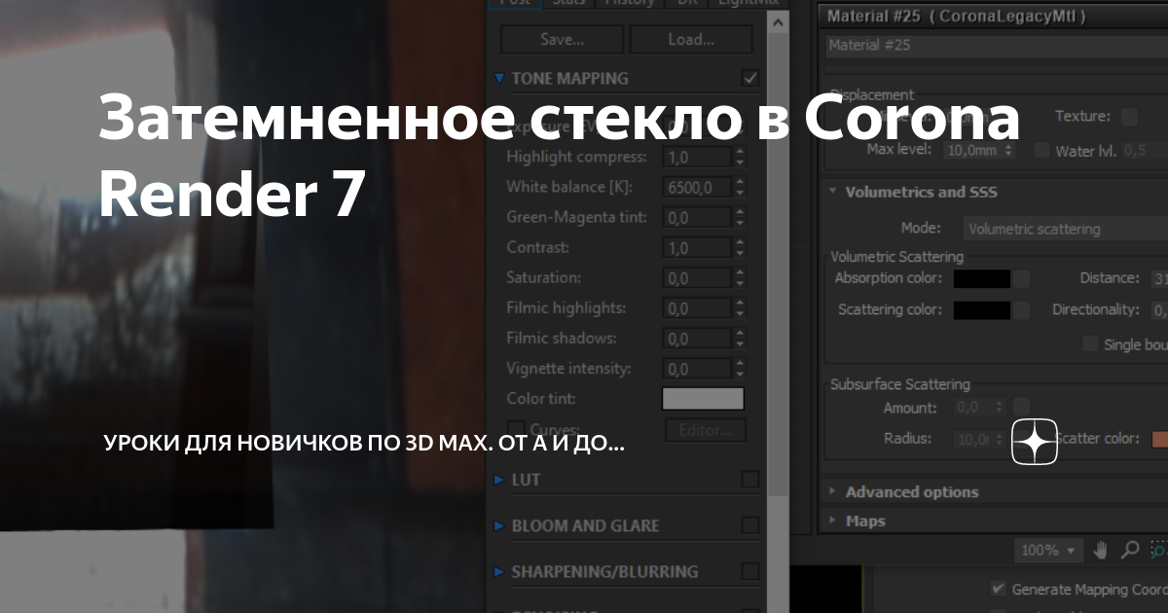Switch to the LightMix tab
The image size is (1168, 613).
[x=749, y=3]
